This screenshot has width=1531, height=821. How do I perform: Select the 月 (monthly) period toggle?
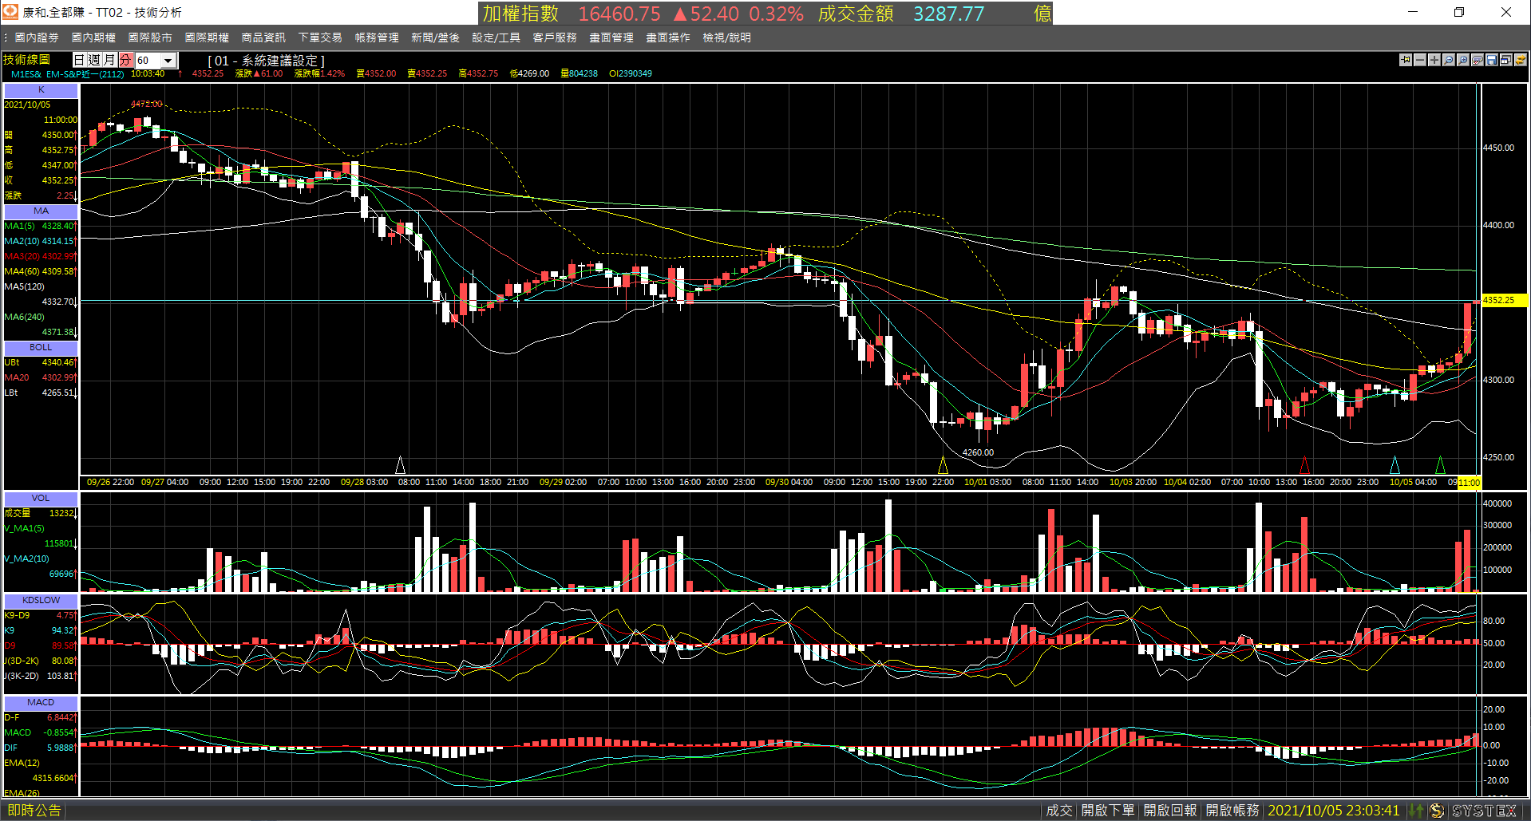(110, 60)
